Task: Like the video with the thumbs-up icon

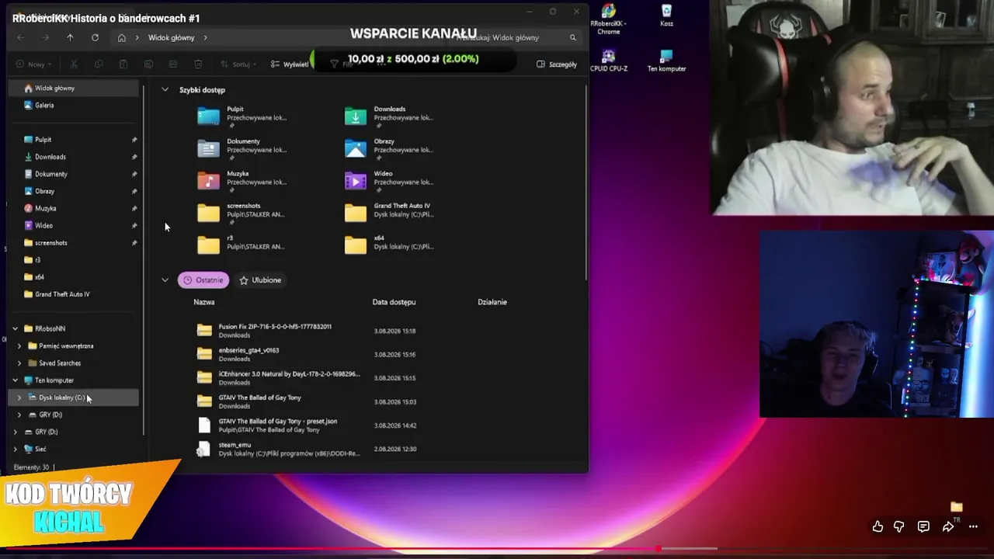Action: click(878, 526)
